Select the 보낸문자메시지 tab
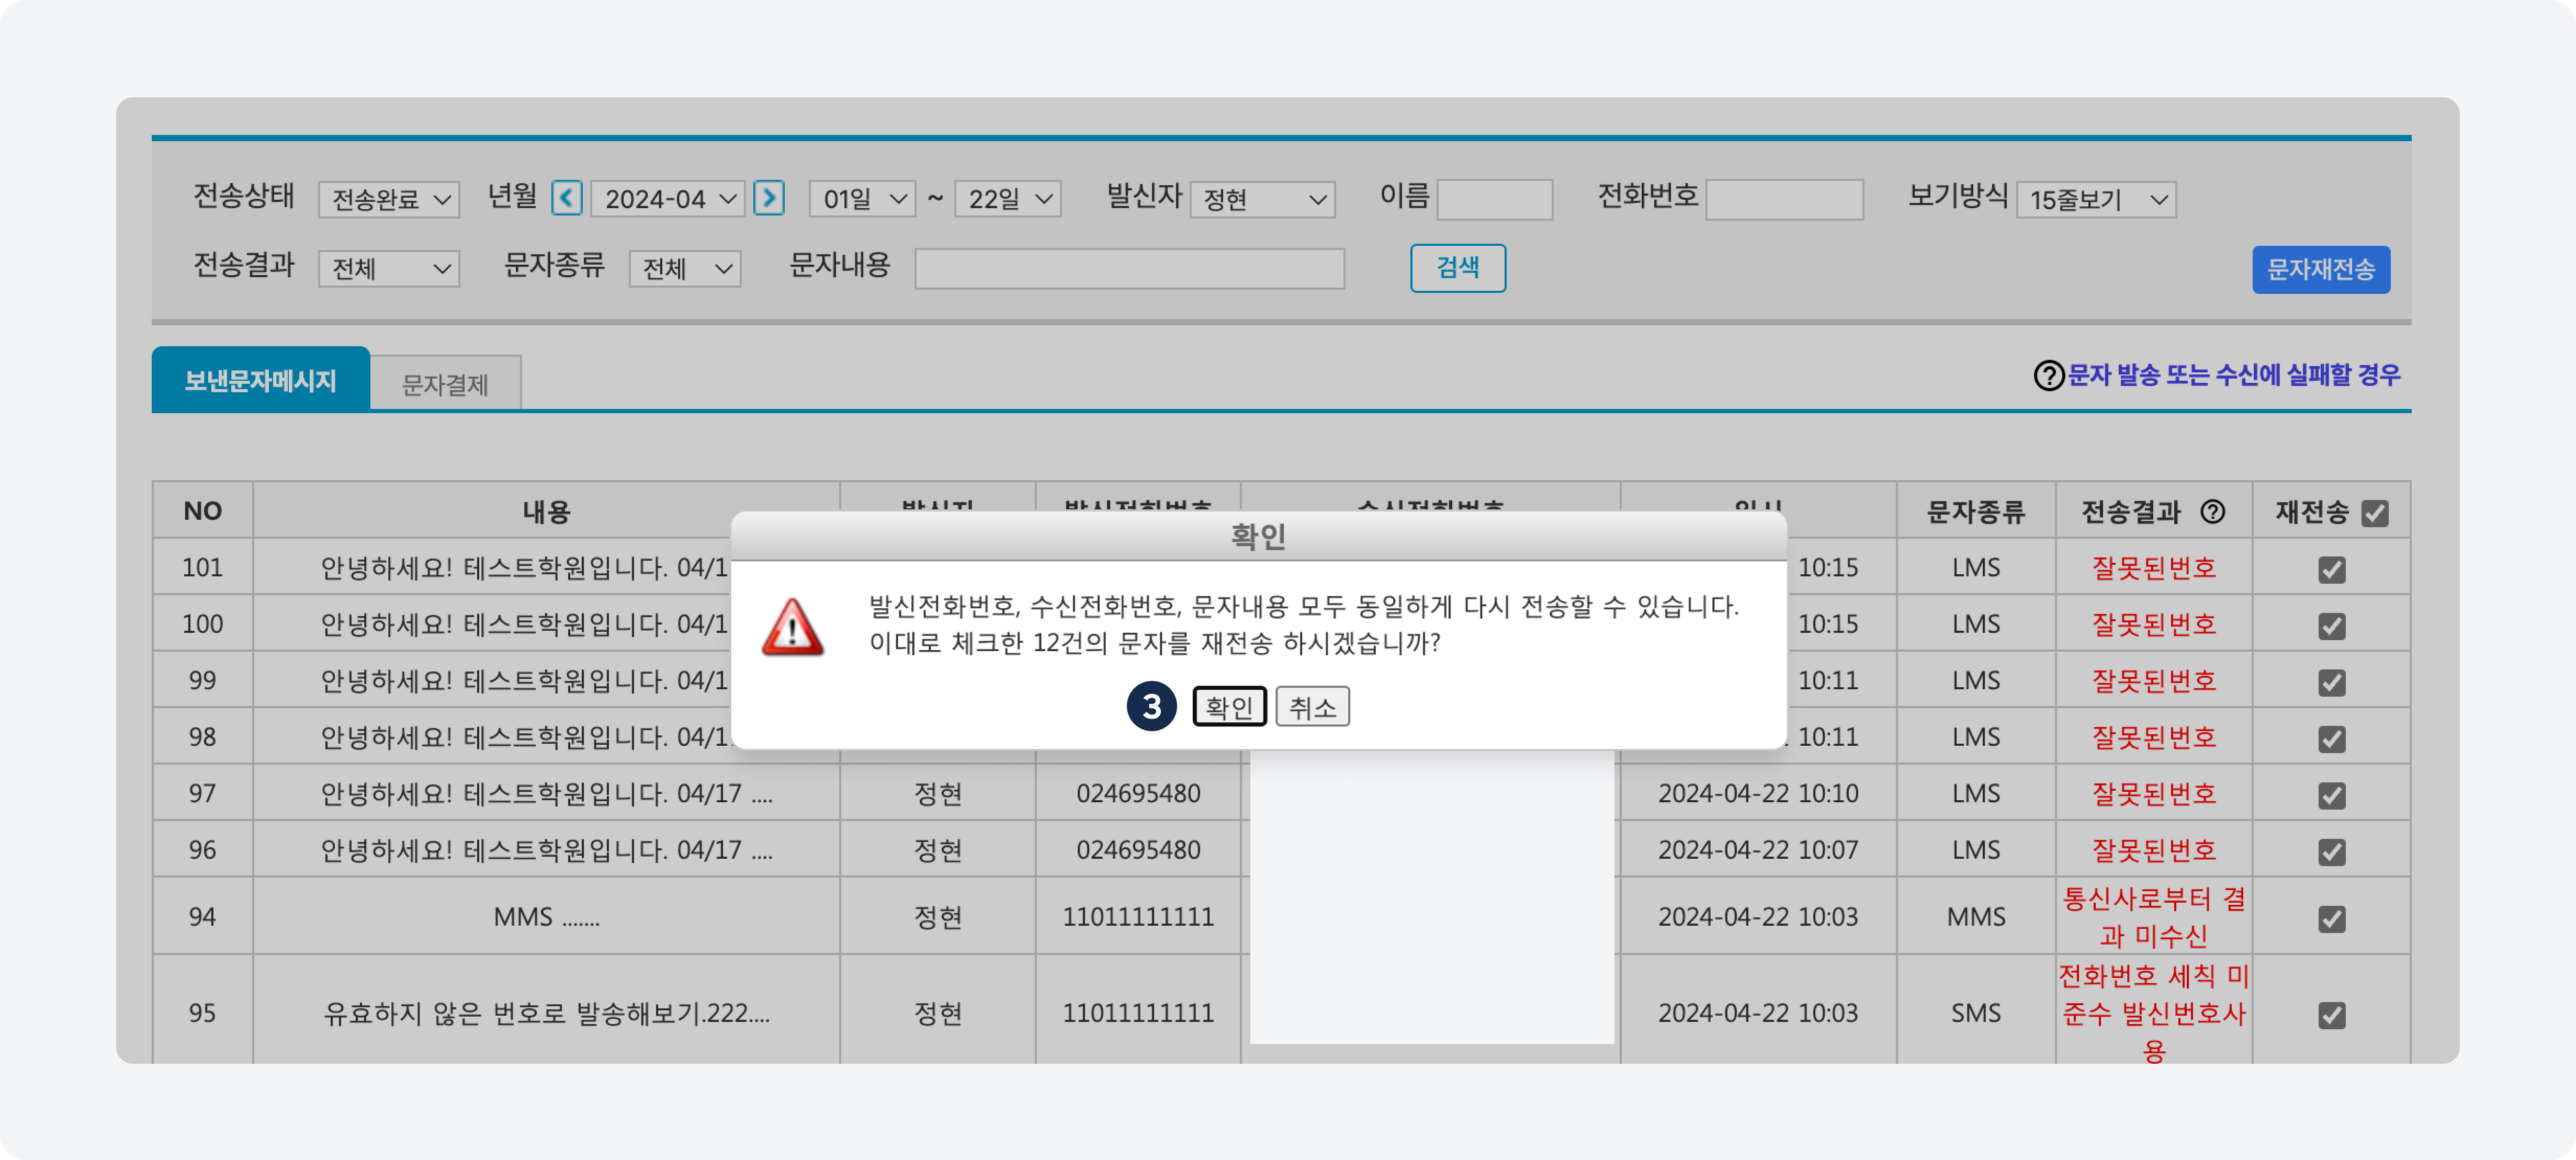This screenshot has width=2576, height=1160. point(260,381)
